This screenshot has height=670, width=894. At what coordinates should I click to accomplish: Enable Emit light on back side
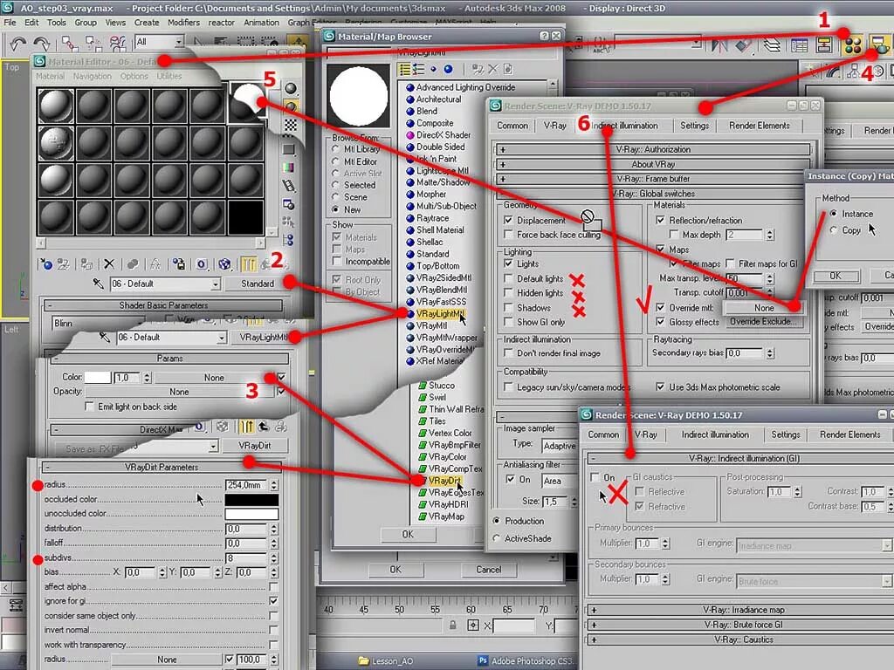(89, 407)
